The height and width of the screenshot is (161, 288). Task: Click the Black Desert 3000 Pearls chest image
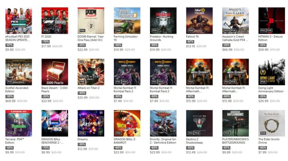(55, 72)
